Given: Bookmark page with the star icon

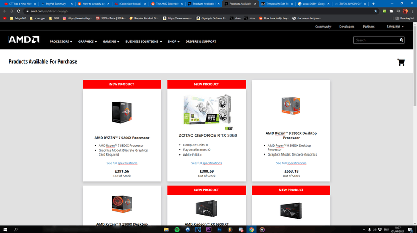Looking at the screenshot, I should coord(375,11).
